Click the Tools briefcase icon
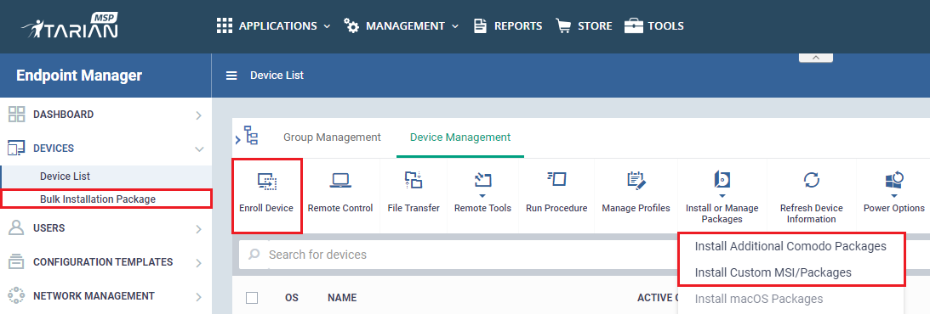This screenshot has height=314, width=930. [x=633, y=26]
